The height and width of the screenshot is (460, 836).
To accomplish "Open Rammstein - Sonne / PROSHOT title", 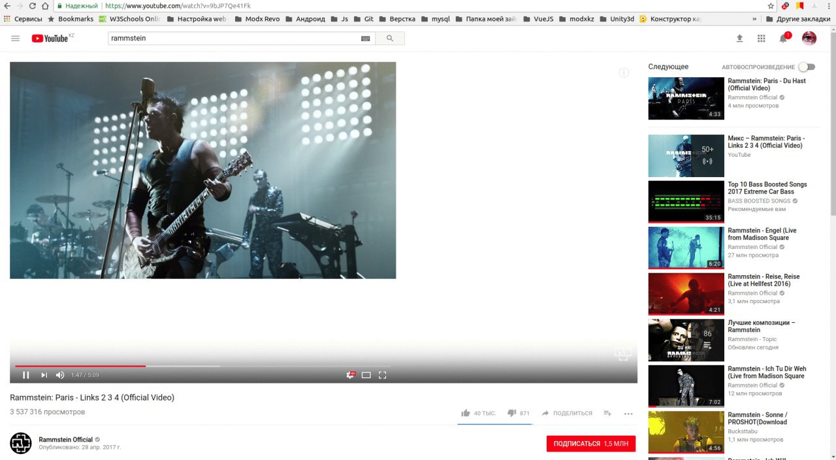I will tap(758, 418).
